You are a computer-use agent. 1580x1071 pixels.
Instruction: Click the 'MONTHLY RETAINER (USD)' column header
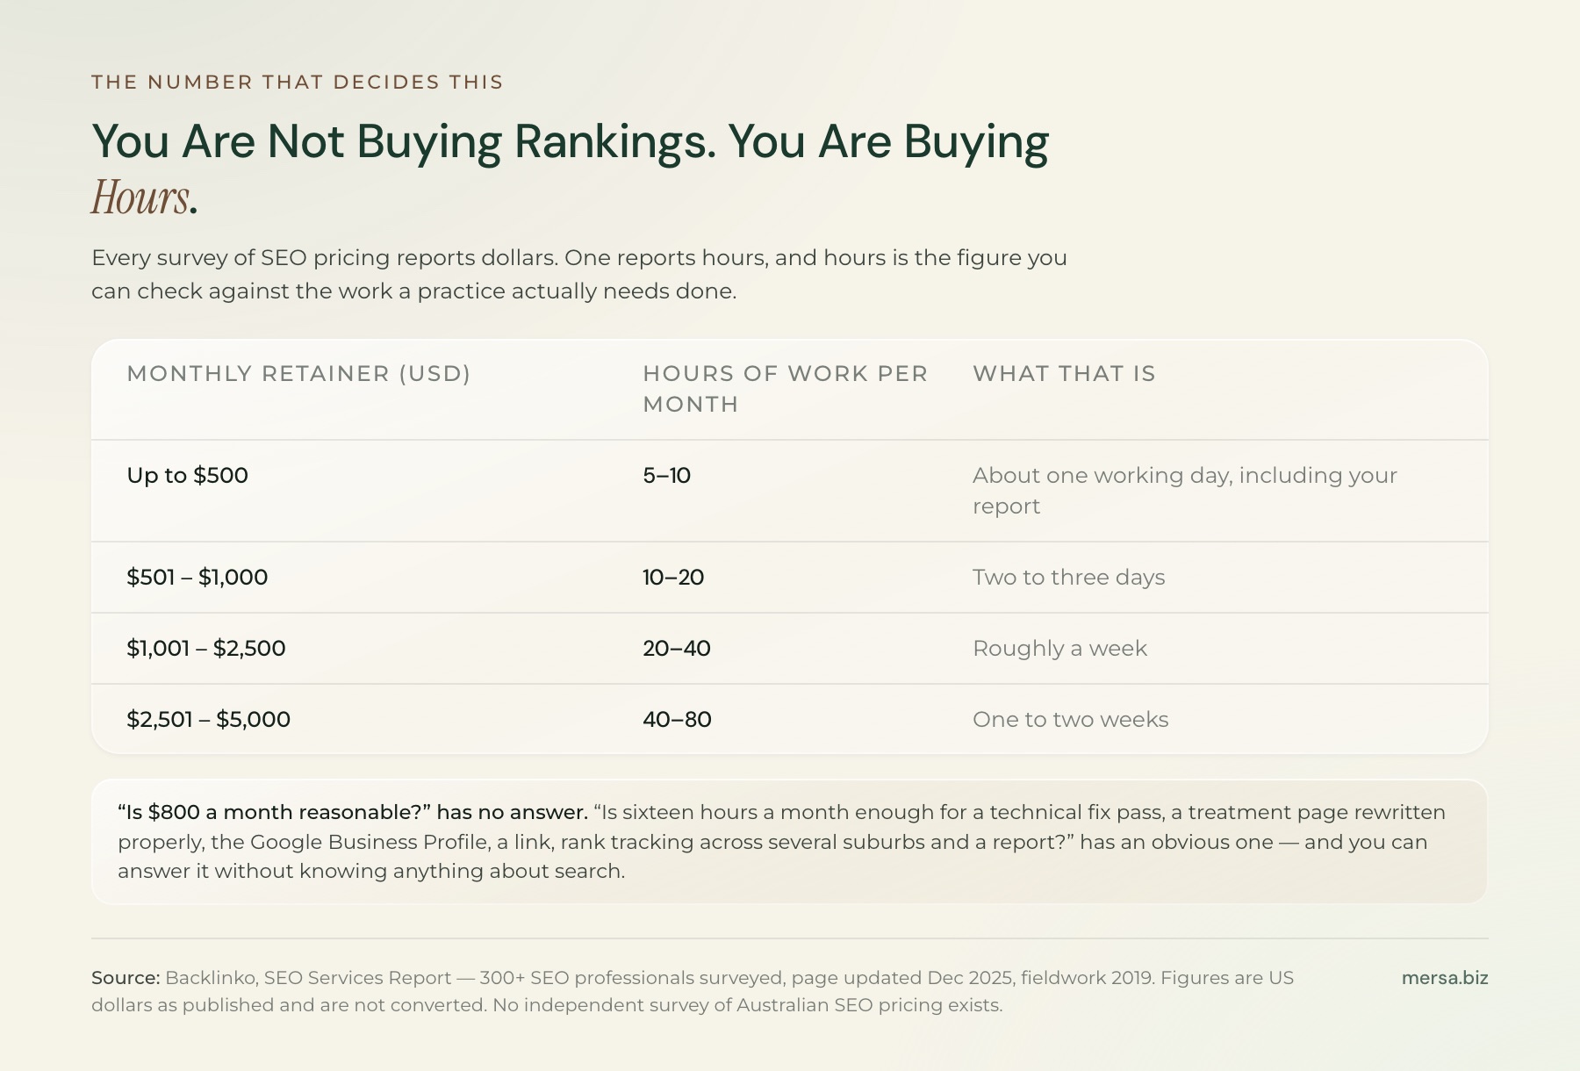299,374
